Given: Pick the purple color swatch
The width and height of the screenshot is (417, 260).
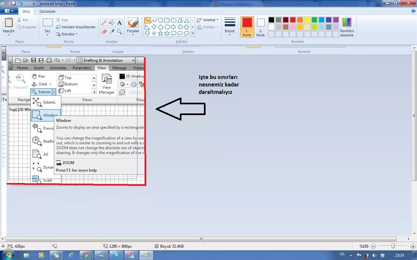Looking at the screenshot, I should (336, 20).
